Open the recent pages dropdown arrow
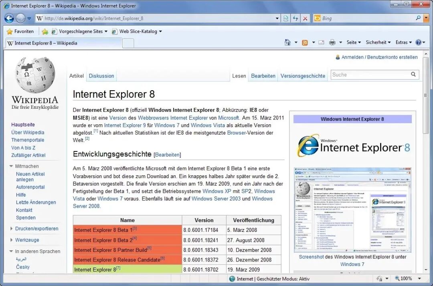The image size is (433, 286). click(29, 18)
